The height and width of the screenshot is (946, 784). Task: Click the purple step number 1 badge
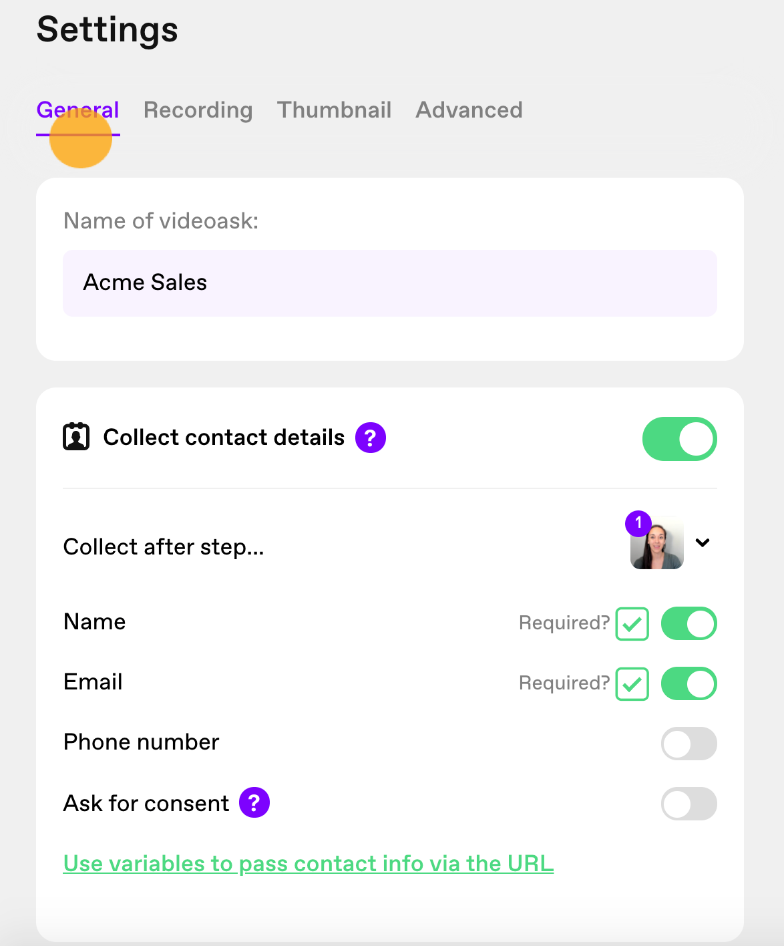(x=638, y=523)
